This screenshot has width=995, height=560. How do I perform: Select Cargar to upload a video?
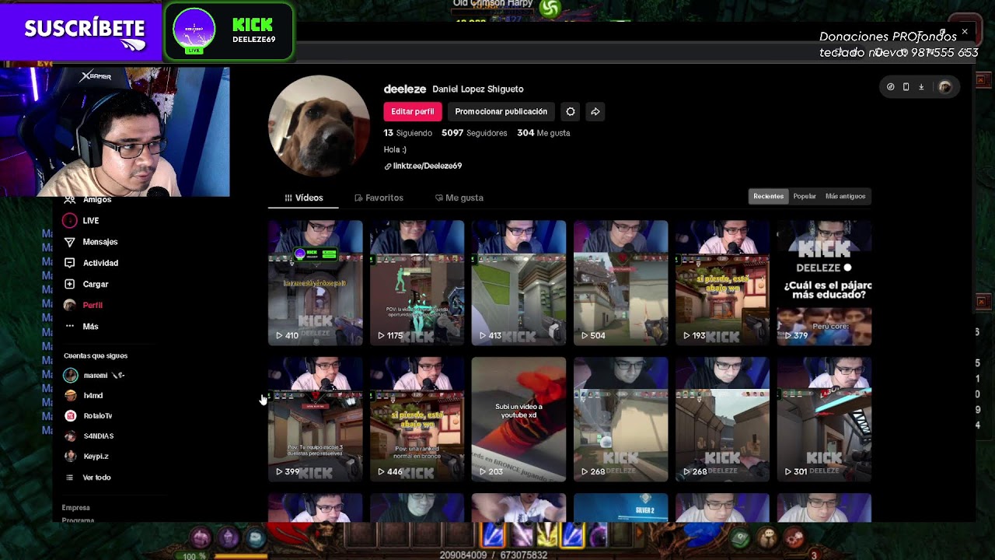pyautogui.click(x=86, y=284)
